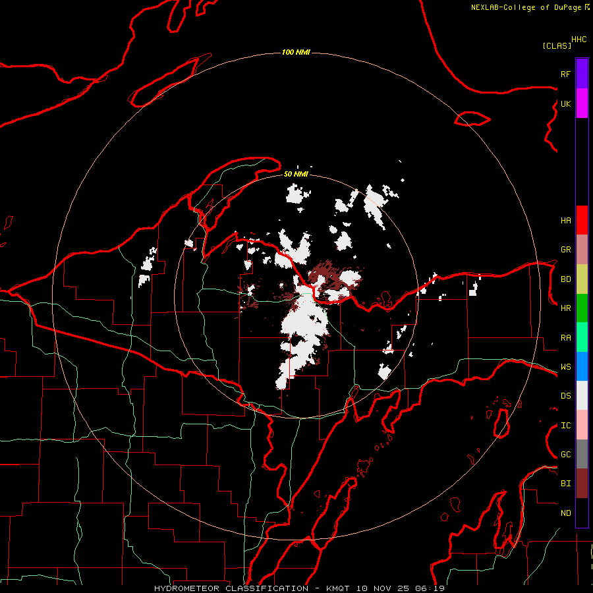Viewport: 593px width, 593px height.
Task: Select the BD yellow legend swatch
Action: click(x=582, y=279)
